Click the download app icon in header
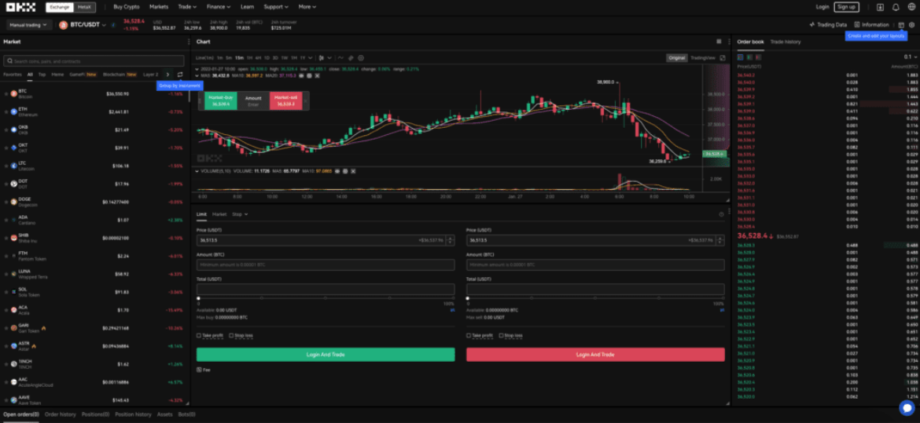The width and height of the screenshot is (920, 423). coord(880,7)
